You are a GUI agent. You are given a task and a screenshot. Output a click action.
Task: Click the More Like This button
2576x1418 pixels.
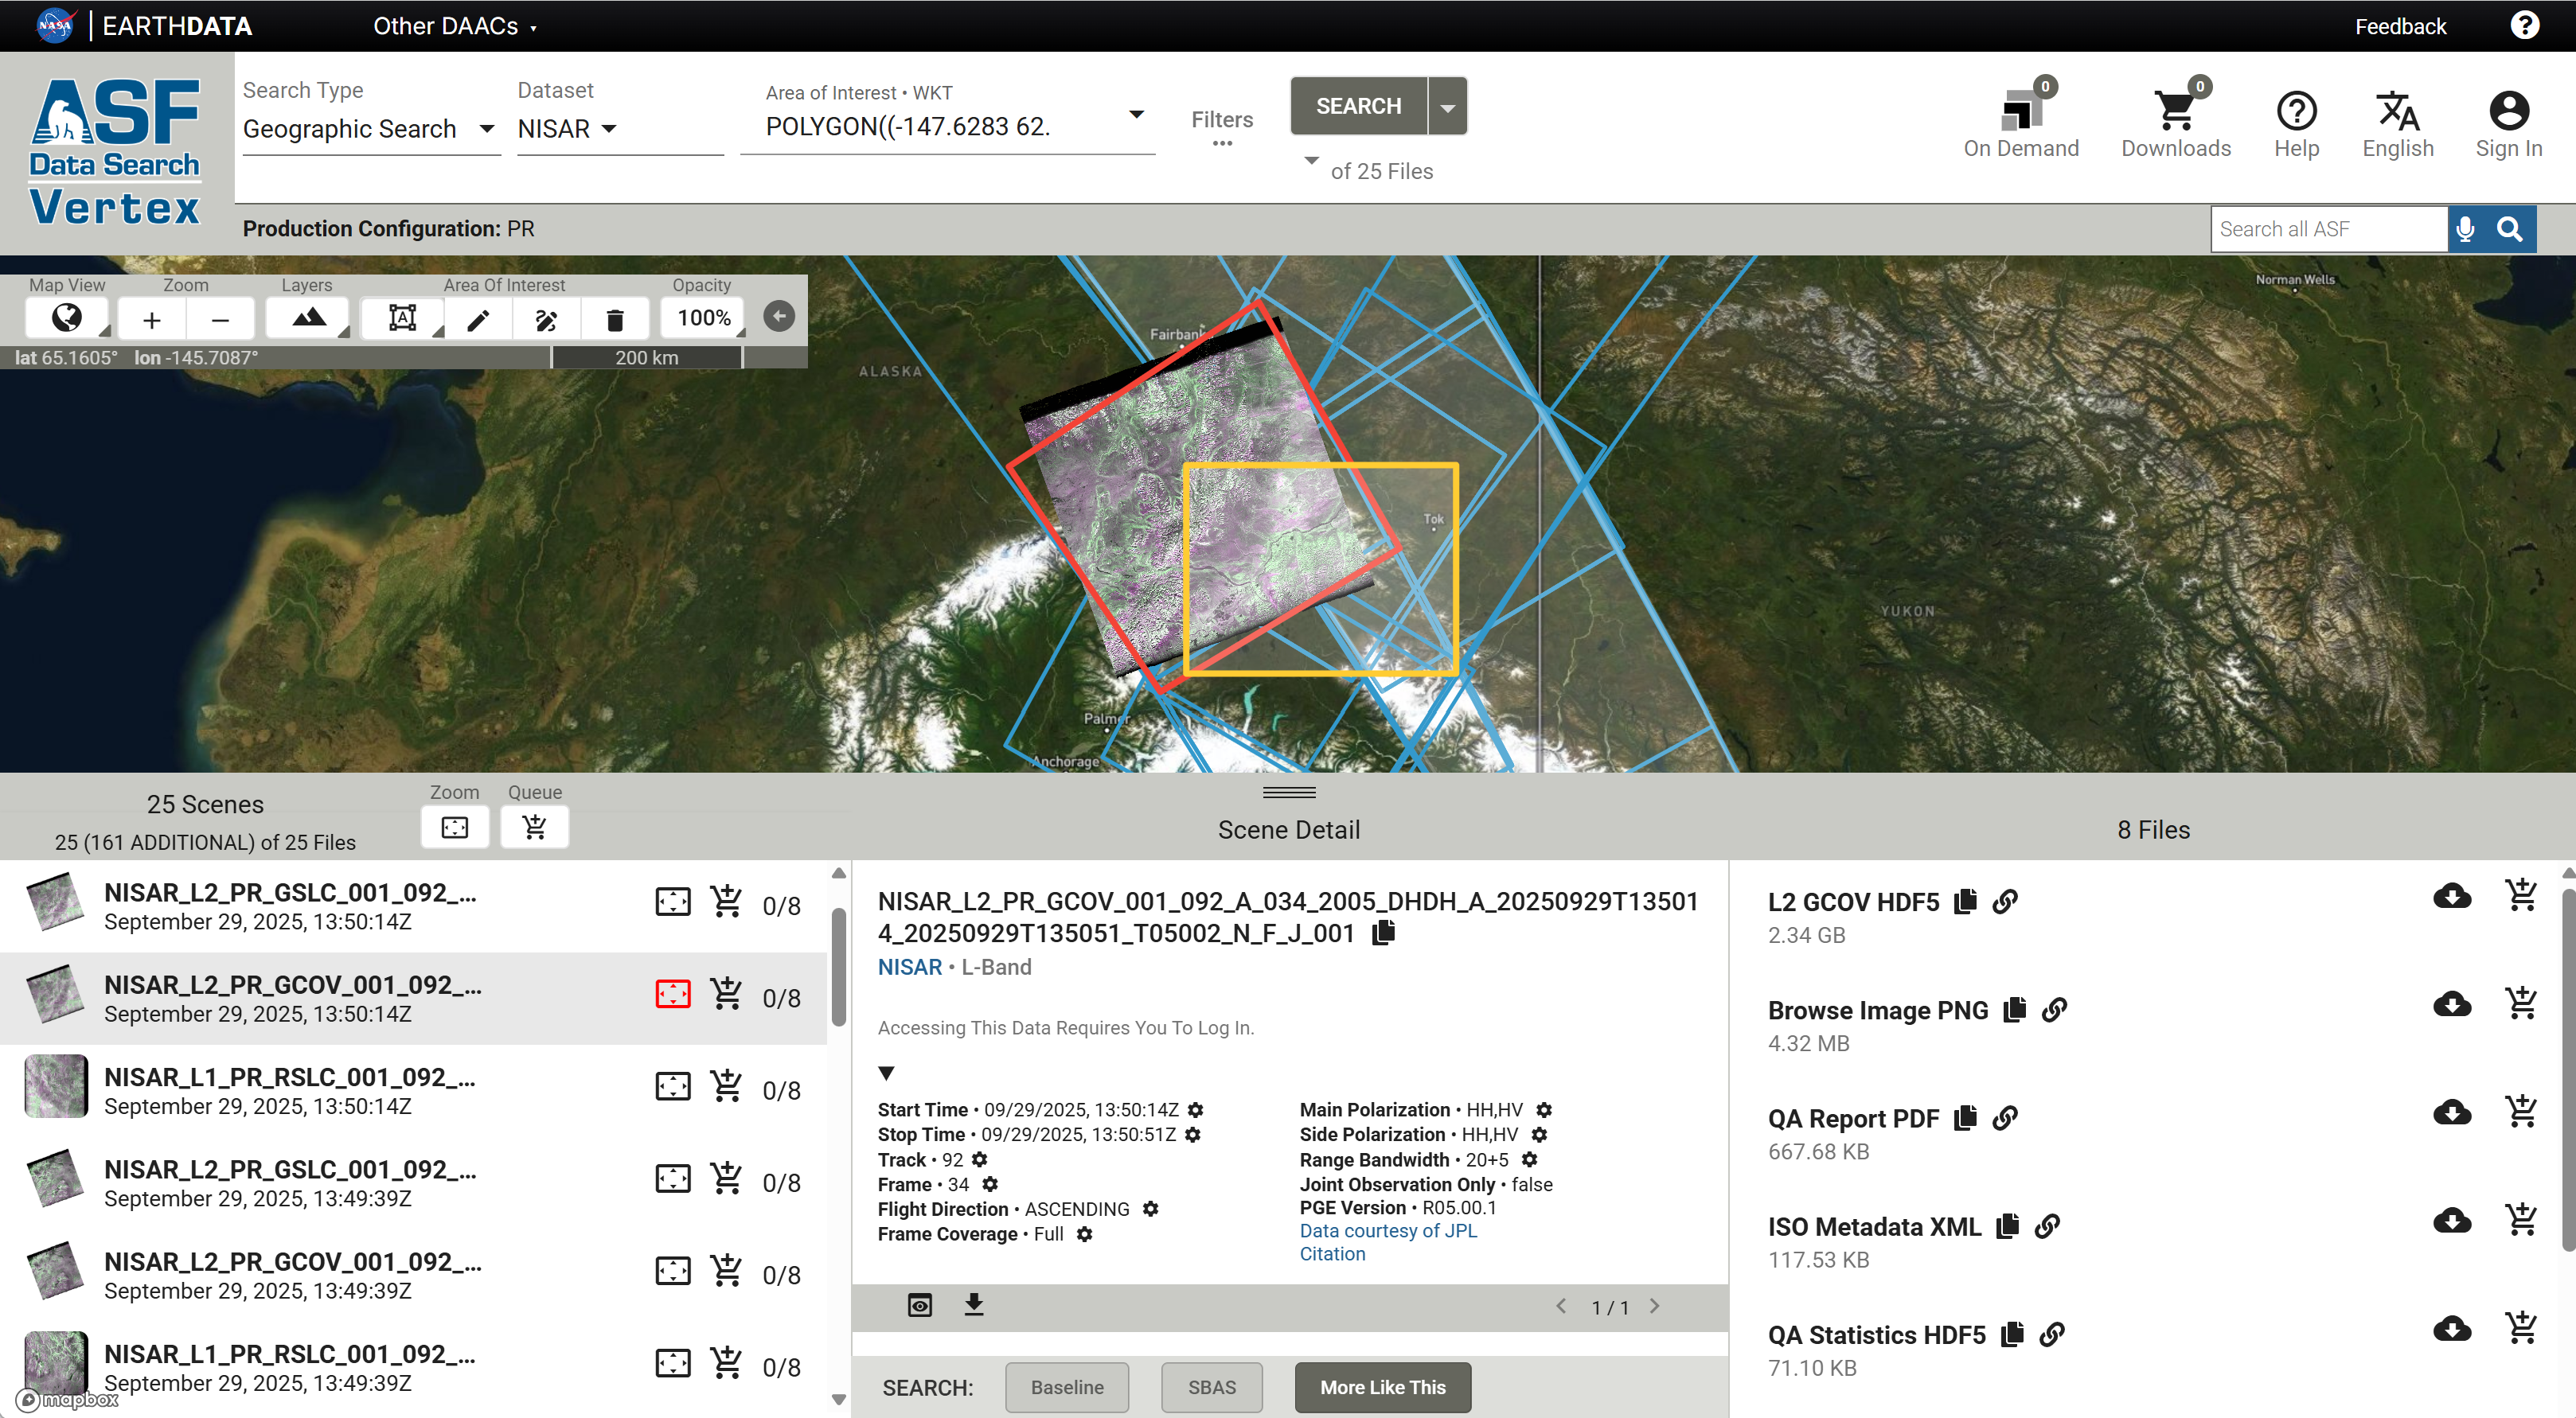1382,1387
